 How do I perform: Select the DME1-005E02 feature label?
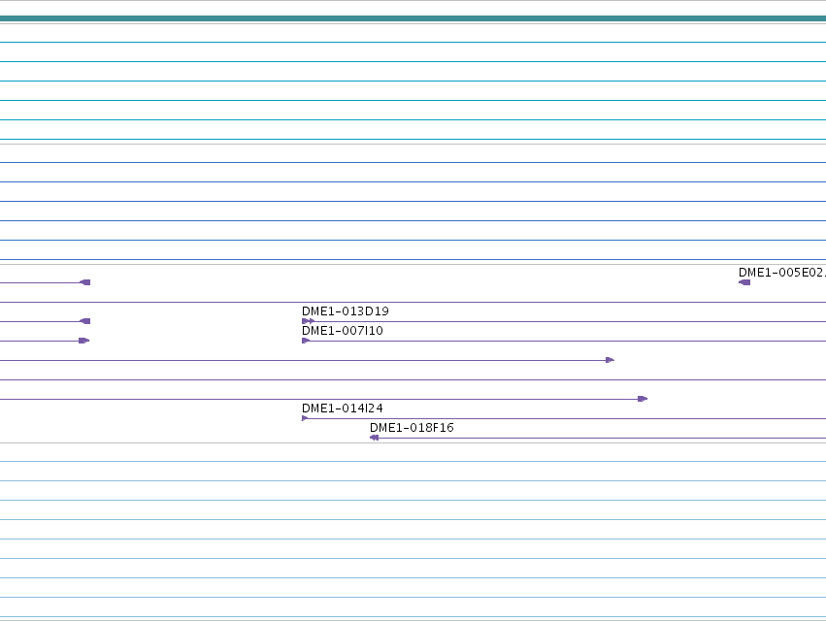(781, 273)
